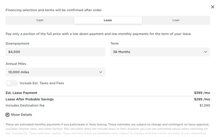Click the Downpayment field label

coord(18,43)
